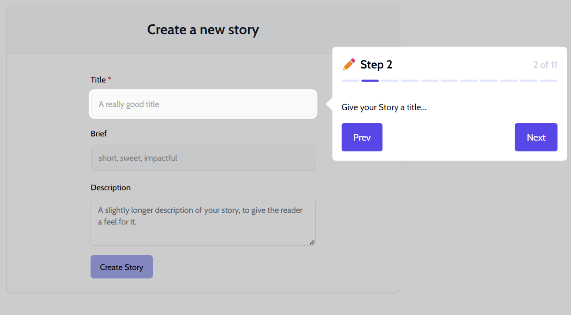Viewport: 571px width, 315px height.
Task: Click the Description textarea resize handle
Action: [312, 242]
